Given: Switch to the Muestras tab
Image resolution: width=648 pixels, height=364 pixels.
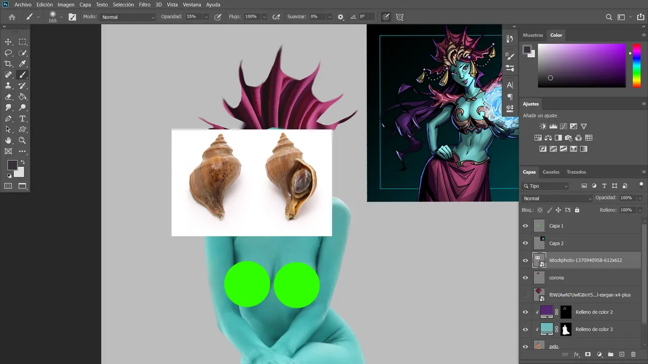Looking at the screenshot, I should point(533,35).
